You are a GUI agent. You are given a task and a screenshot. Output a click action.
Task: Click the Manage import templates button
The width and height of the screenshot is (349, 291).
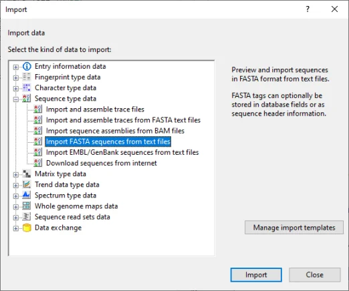pos(294,228)
